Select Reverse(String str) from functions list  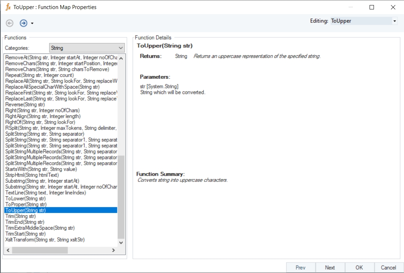tap(25, 104)
